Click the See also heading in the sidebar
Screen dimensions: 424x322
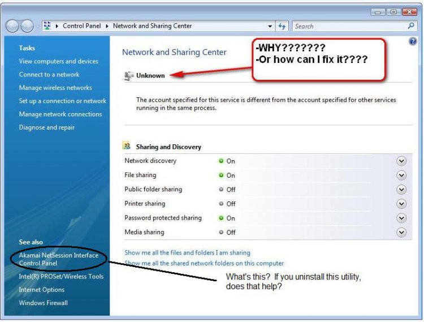[31, 242]
